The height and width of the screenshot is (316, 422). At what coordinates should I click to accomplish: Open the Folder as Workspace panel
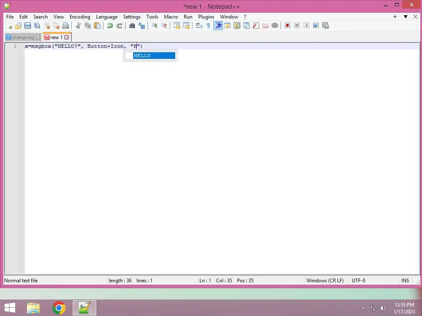(x=265, y=26)
